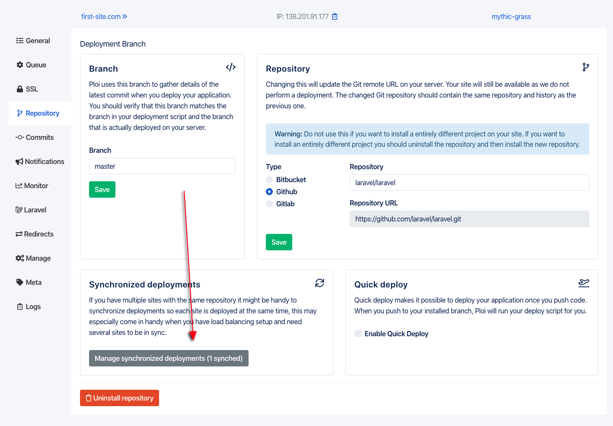Click the double chevron next to first-site.com

tap(125, 16)
